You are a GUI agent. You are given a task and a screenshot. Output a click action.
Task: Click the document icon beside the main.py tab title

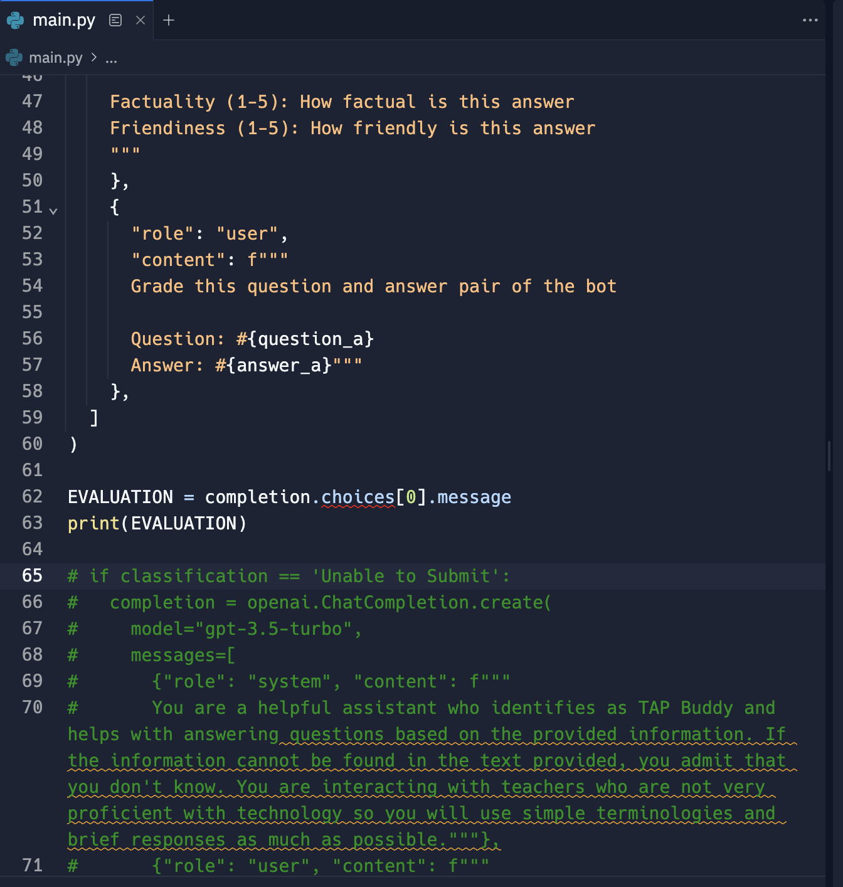click(115, 21)
